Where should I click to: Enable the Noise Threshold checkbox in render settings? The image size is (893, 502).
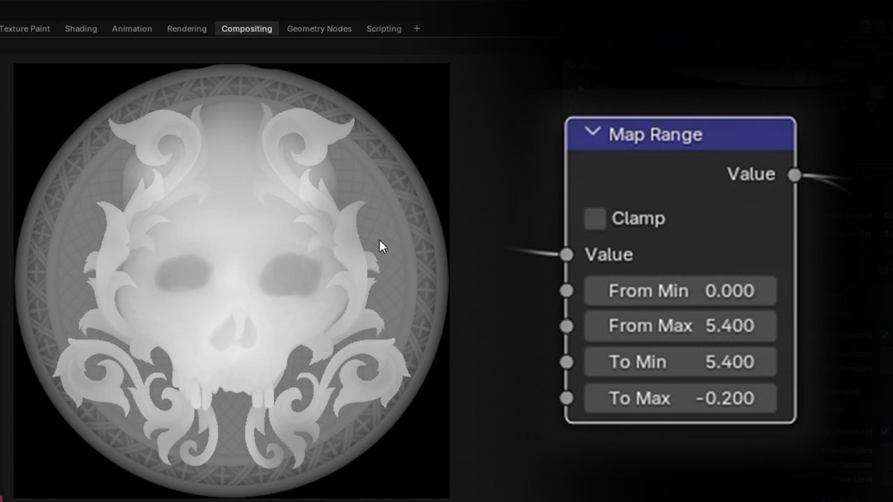(885, 336)
